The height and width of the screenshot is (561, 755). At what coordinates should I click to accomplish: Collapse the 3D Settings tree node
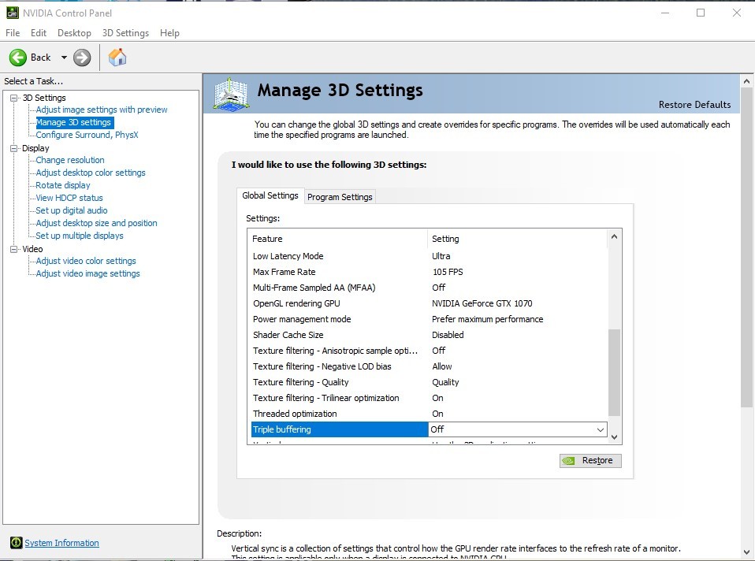14,98
